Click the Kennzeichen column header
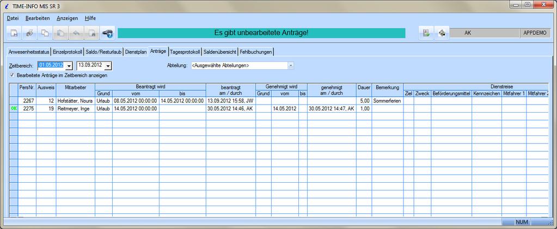This screenshot has width=557, height=229. (x=487, y=94)
